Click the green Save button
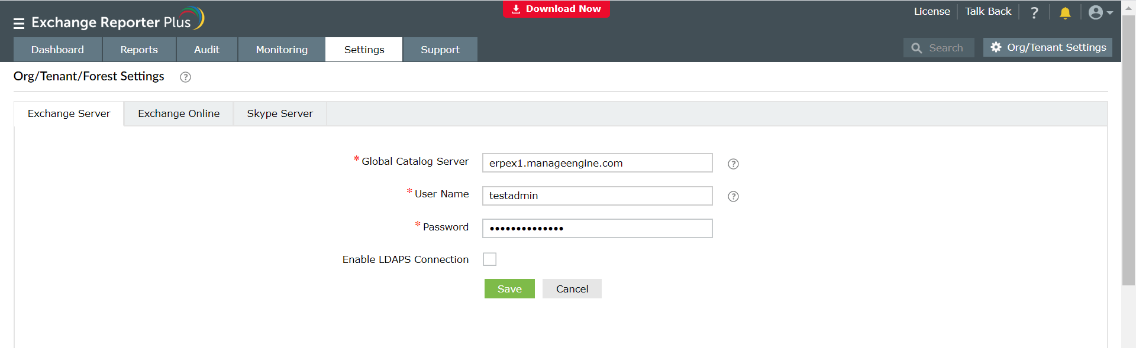1136x348 pixels. (x=509, y=289)
